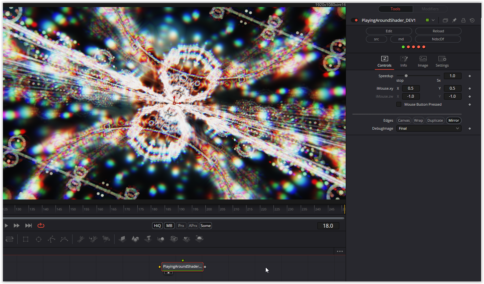
Task: Switch to the Modifiers tab
Action: [x=430, y=9]
